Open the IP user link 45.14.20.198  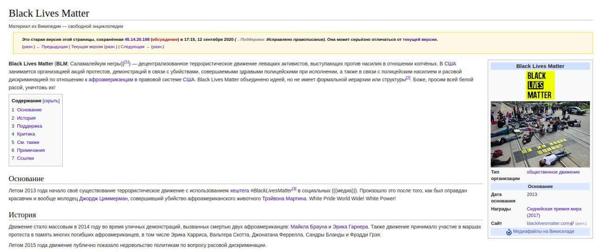137,39
